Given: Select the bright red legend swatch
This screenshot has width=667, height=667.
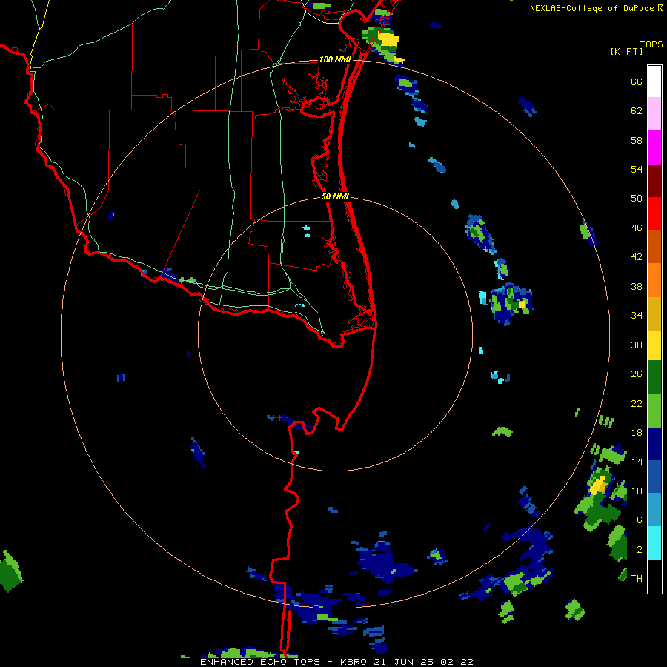Looking at the screenshot, I should pos(654,213).
